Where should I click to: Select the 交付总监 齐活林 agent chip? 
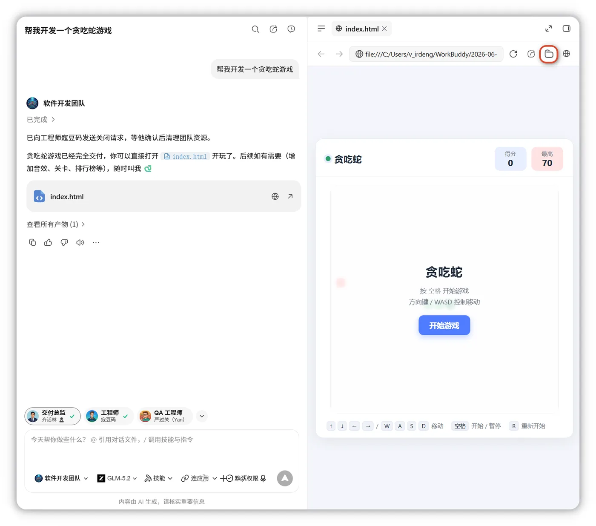click(53, 416)
